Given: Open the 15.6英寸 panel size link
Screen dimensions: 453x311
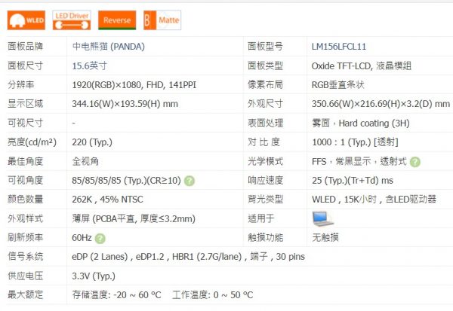Looking at the screenshot, I should tap(89, 66).
